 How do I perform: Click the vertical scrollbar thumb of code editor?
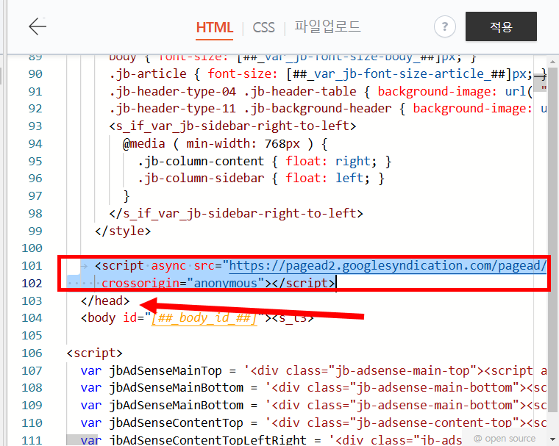[x=552, y=239]
